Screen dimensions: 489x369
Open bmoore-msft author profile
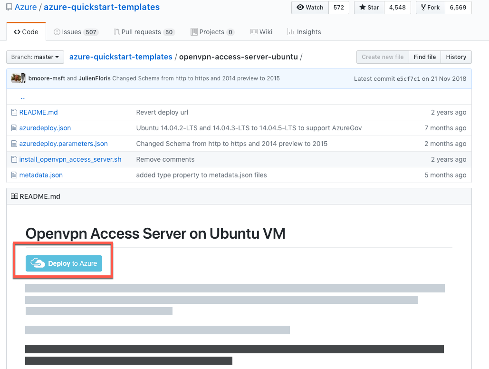(47, 78)
